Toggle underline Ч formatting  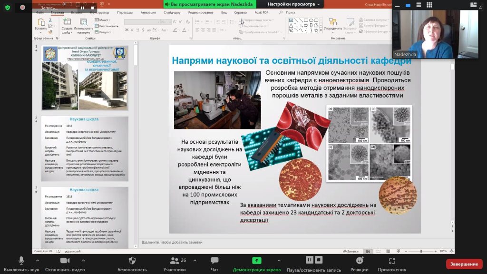pos(137,30)
